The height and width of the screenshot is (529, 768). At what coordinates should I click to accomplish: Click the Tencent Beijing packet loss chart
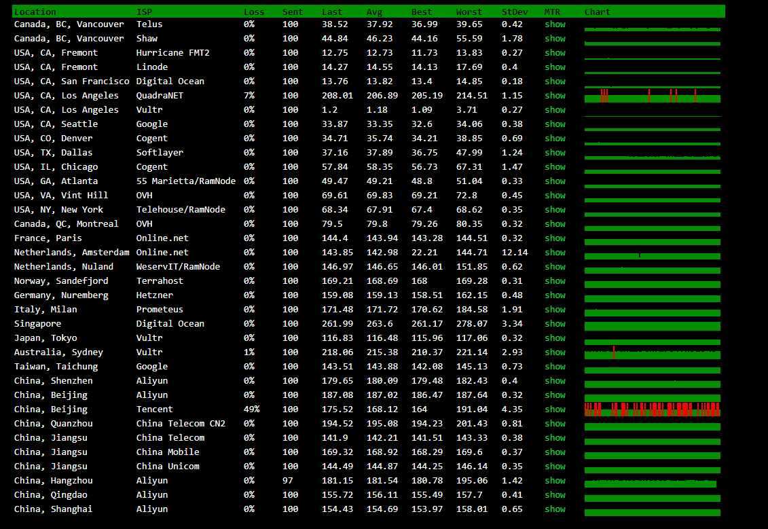[652, 409]
